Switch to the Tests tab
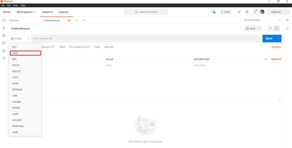Image resolution: width=292 pixels, height=148 pixels. [97, 47]
